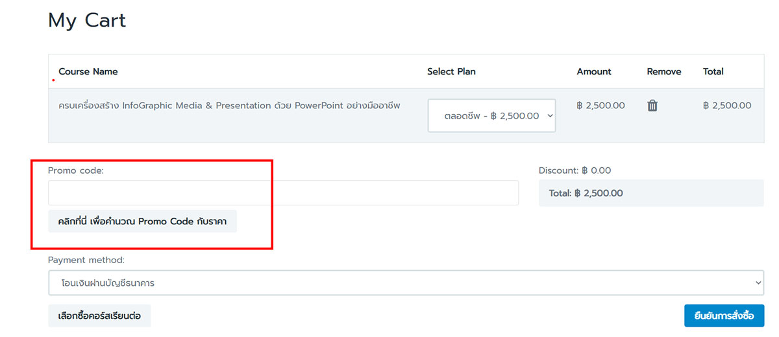Click the Total: ฿ 2,500.00 summary box
Viewport: 779px width, 337px height.
click(x=651, y=193)
